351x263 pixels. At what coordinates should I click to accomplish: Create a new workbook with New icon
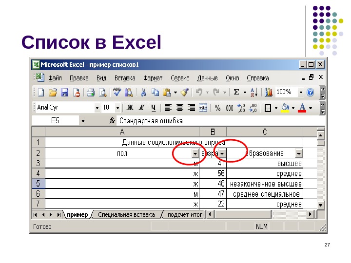tap(41, 92)
